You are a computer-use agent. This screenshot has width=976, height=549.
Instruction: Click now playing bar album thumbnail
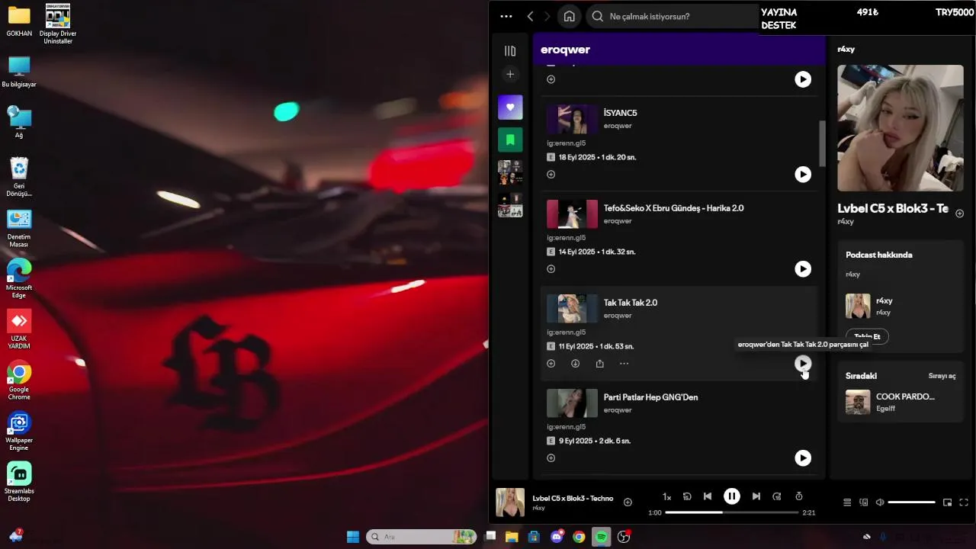510,502
